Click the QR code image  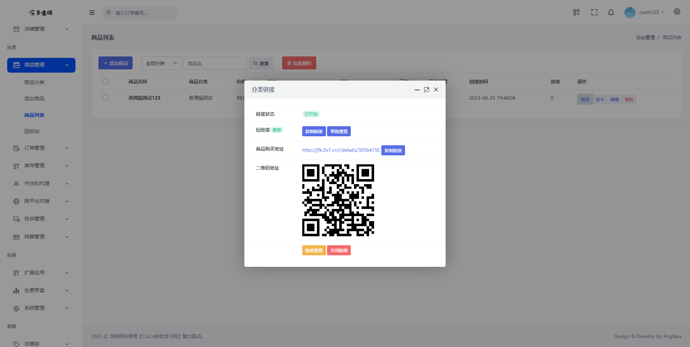[x=338, y=200]
